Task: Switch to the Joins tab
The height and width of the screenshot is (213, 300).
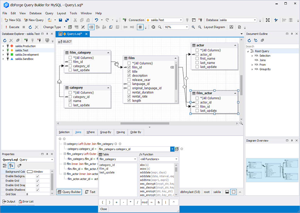Action: pyautogui.click(x=78, y=132)
